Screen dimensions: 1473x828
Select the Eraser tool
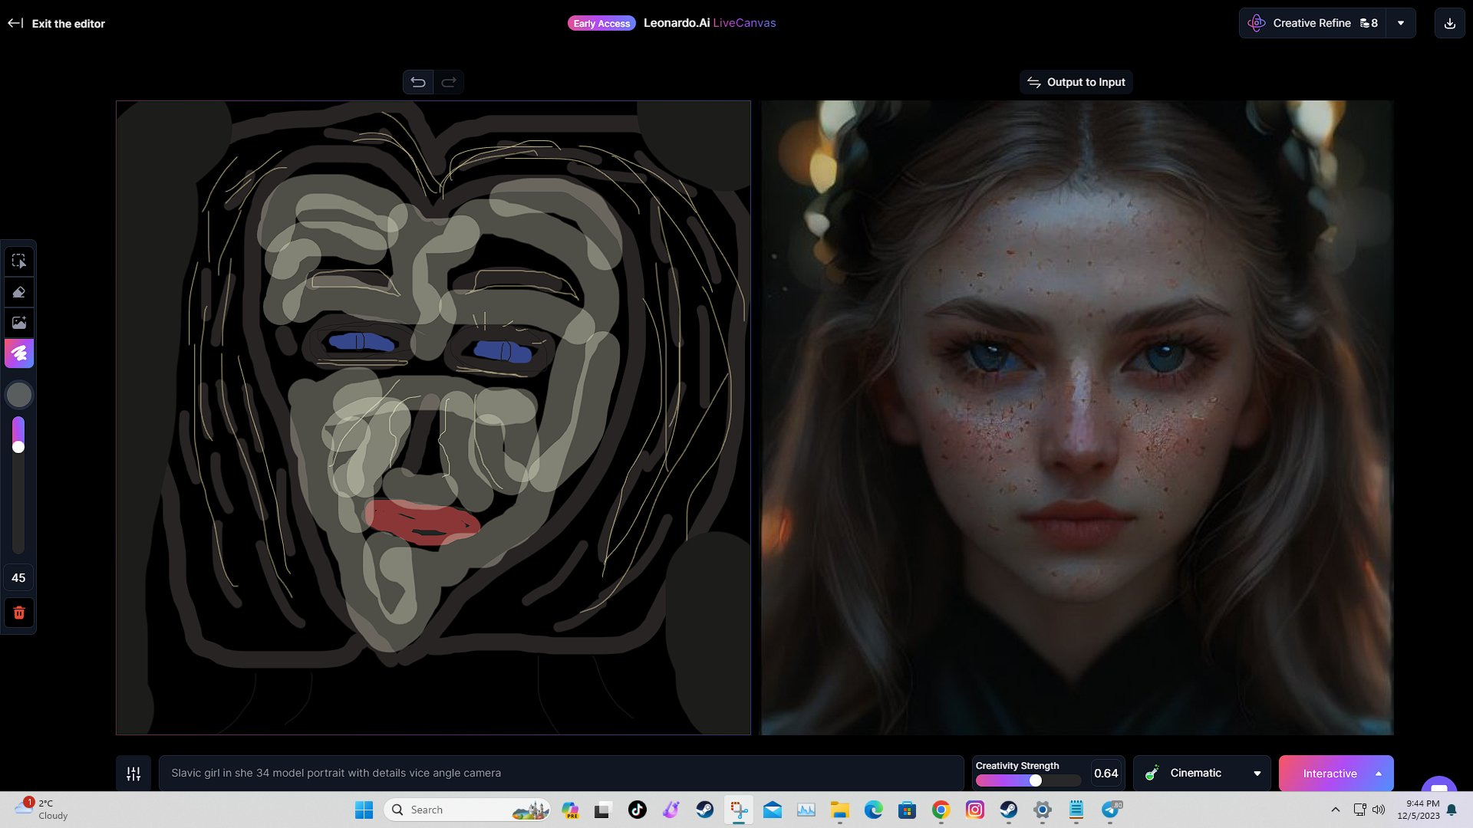[x=19, y=292]
